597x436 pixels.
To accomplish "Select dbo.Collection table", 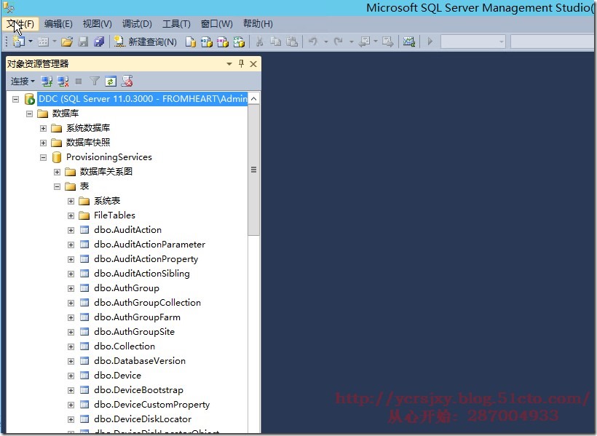I will pos(124,346).
